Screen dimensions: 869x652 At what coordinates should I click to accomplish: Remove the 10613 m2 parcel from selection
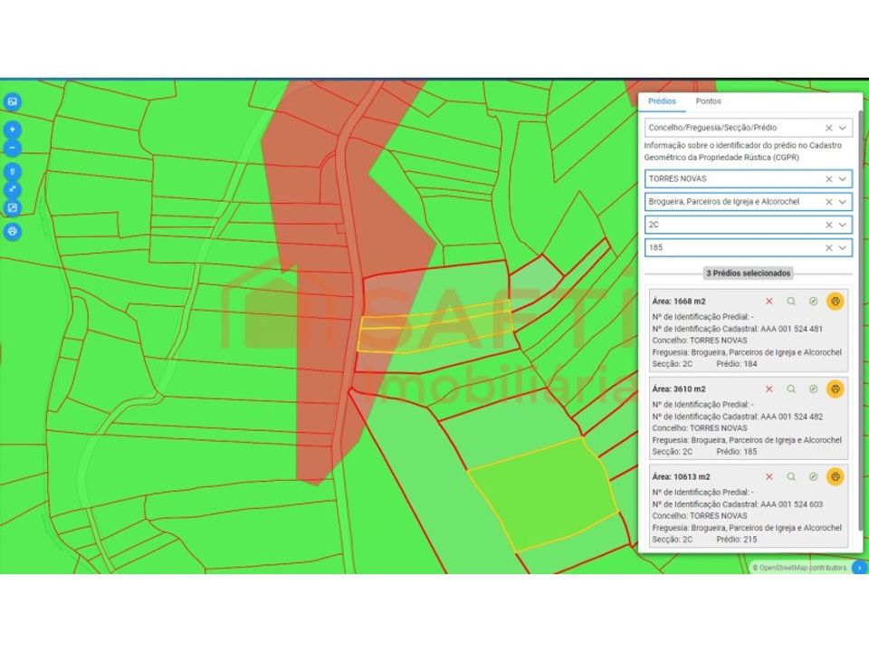[769, 476]
